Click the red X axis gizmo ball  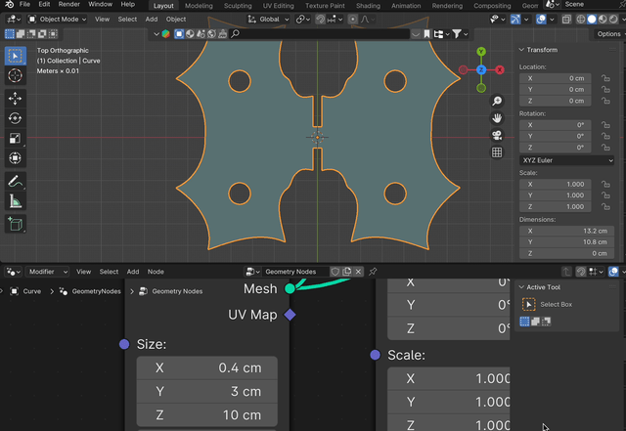[500, 69]
